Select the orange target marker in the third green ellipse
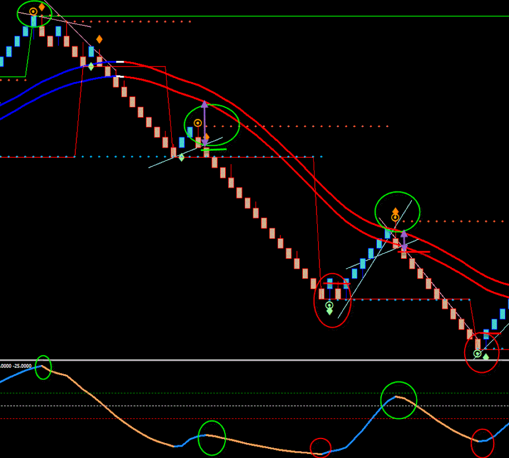This screenshot has height=458, width=509. (x=395, y=218)
